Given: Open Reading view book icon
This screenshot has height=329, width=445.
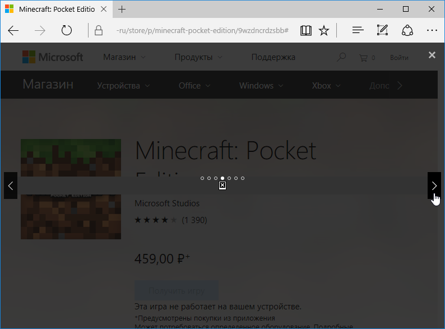Looking at the screenshot, I should click(x=305, y=30).
